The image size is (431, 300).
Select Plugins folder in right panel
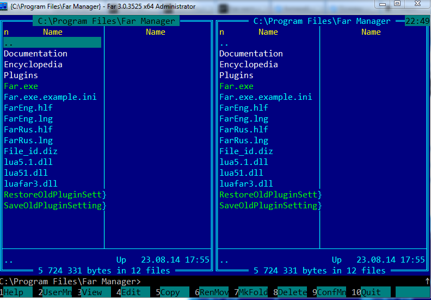point(236,75)
